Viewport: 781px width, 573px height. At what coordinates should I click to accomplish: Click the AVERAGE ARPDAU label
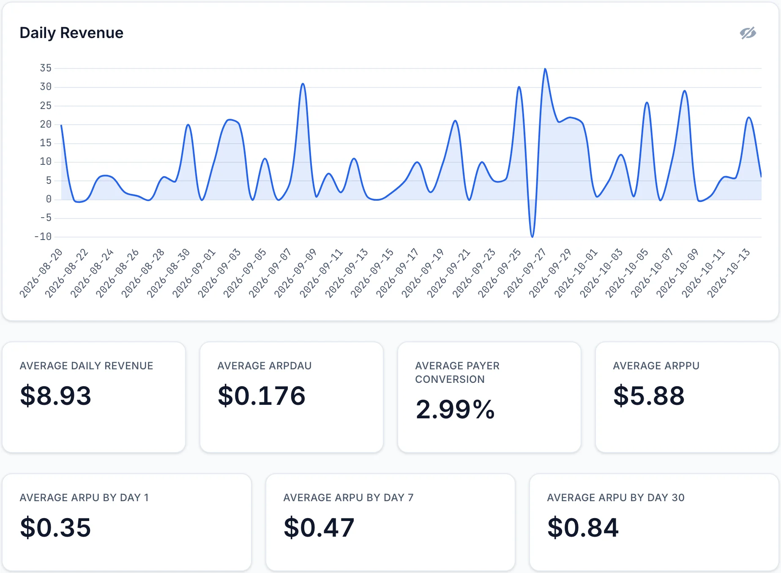265,366
